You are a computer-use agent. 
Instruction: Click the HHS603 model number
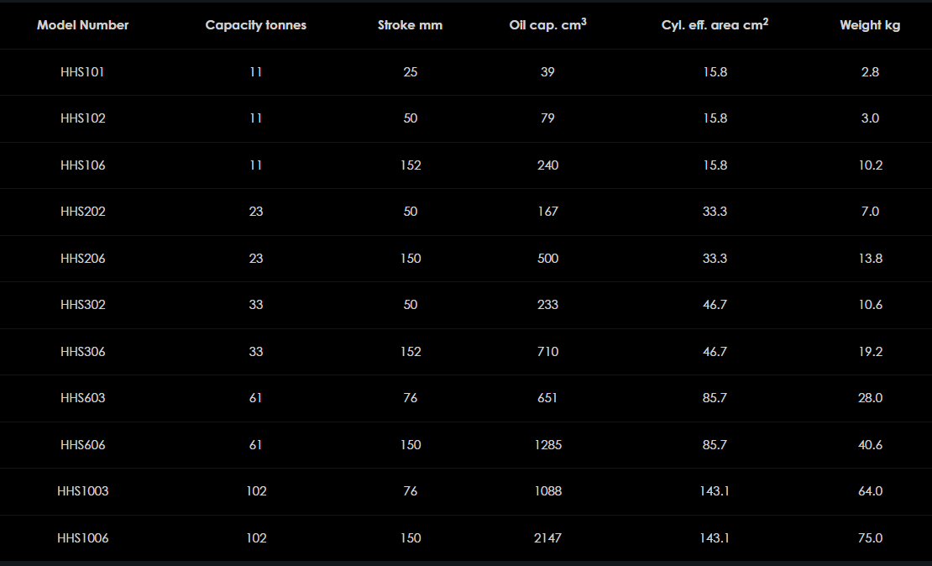pyautogui.click(x=82, y=398)
